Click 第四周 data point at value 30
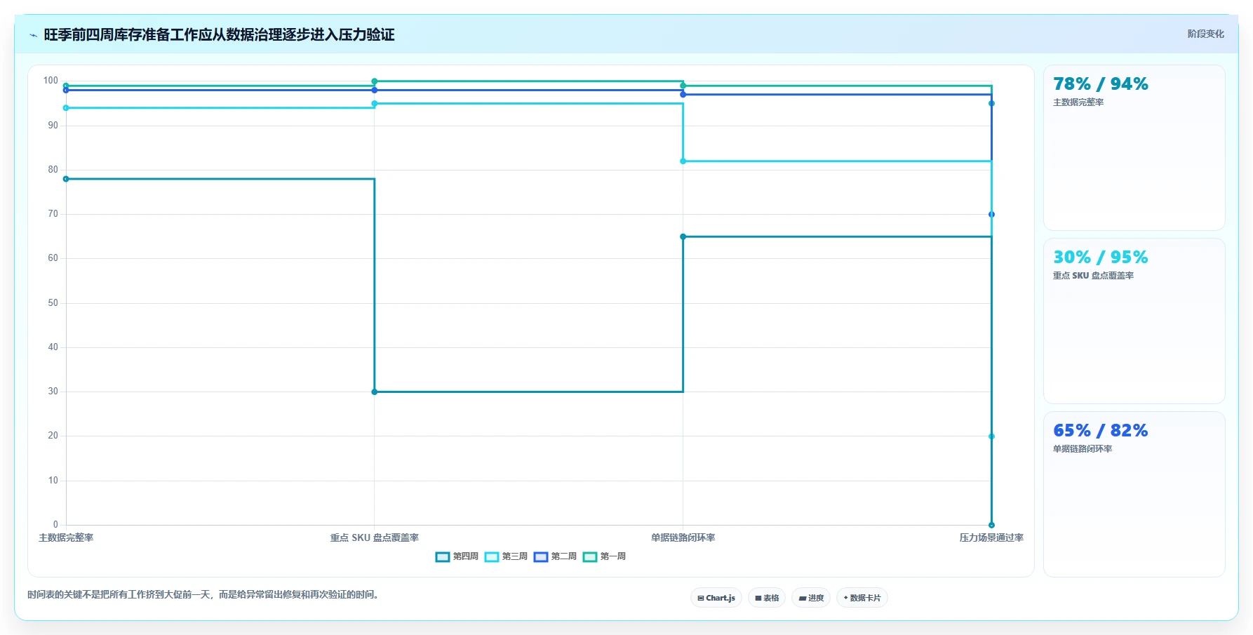 pos(375,392)
